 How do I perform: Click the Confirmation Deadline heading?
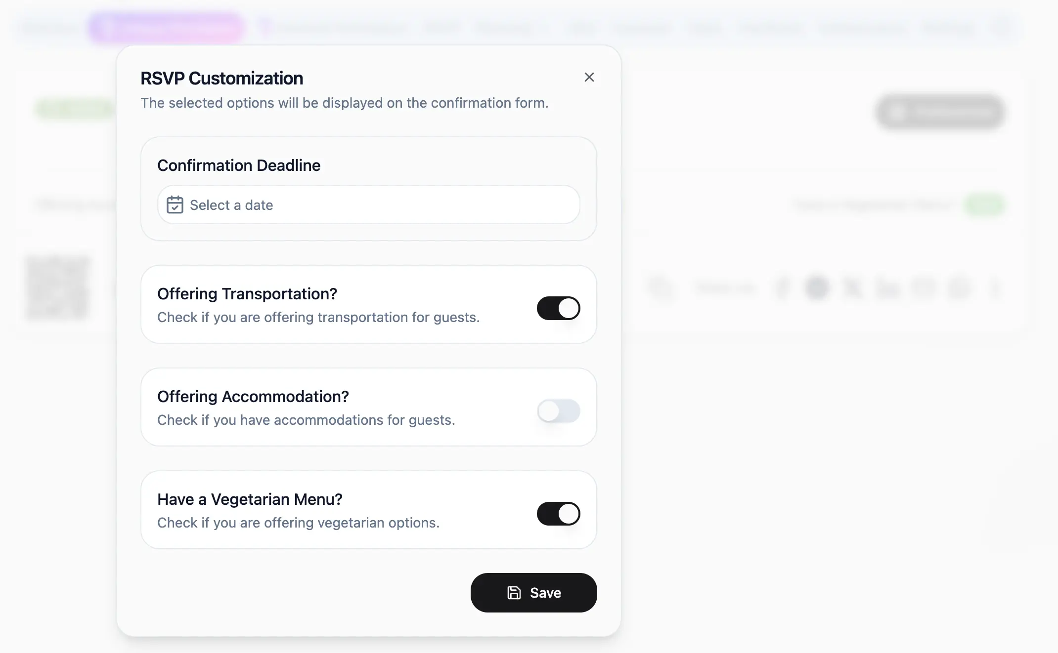click(239, 165)
